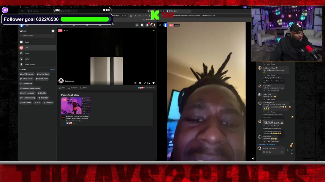Open Explore in Video sidebar
The width and height of the screenshot is (325, 182).
pyautogui.click(x=37, y=59)
